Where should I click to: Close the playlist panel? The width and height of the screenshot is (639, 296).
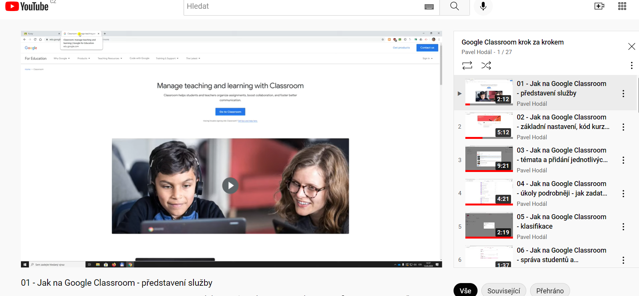pos(631,46)
